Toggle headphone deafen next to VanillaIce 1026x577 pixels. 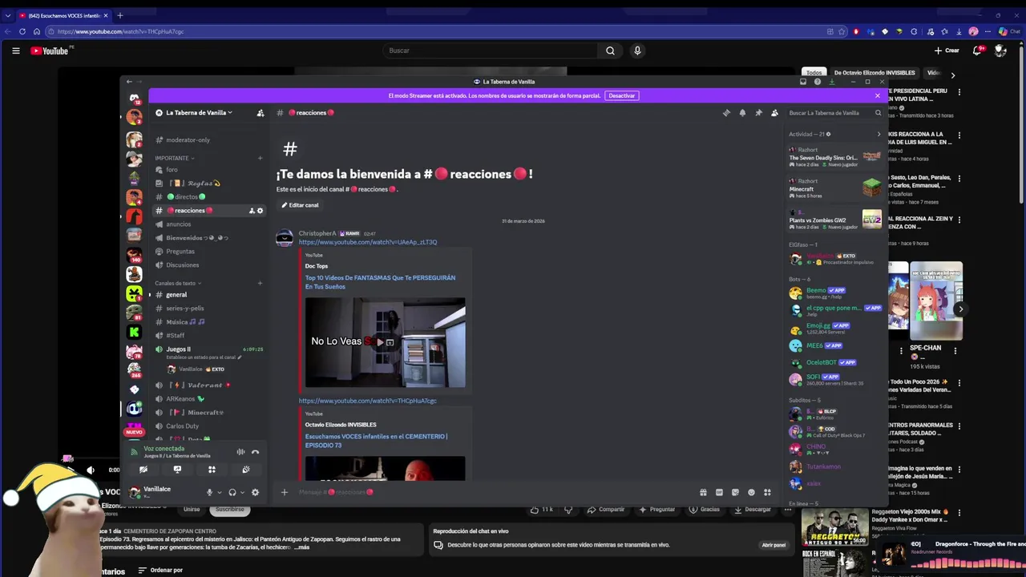coord(232,492)
